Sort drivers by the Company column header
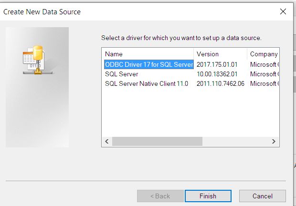 [263, 54]
